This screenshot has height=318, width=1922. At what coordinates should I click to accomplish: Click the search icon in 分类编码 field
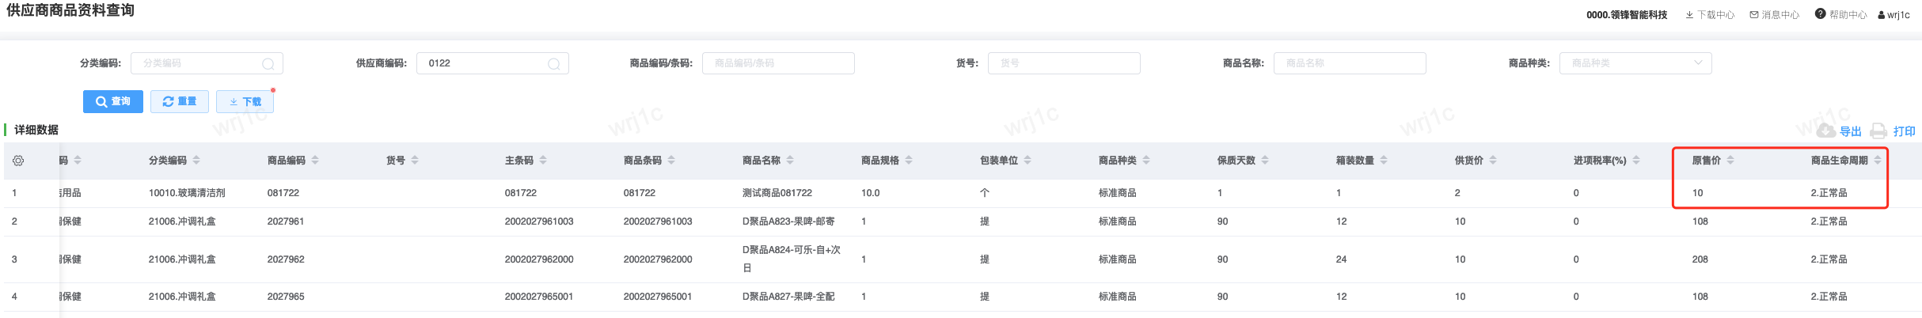[268, 64]
